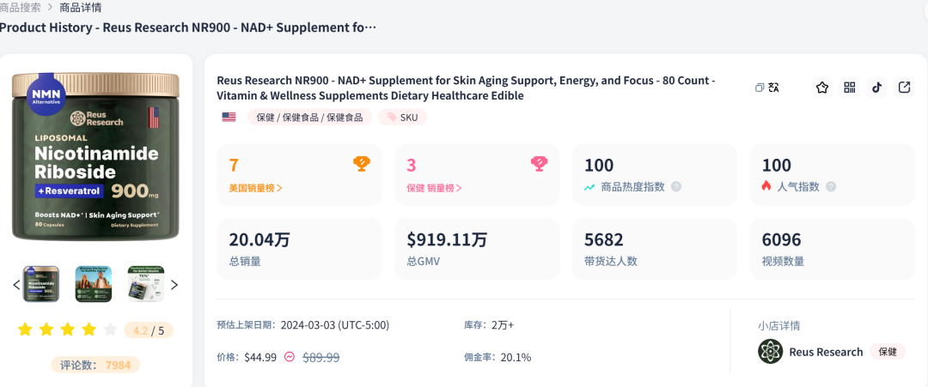The width and height of the screenshot is (928, 387).
Task: Show previous product image thumbnails
Action: pyautogui.click(x=15, y=285)
